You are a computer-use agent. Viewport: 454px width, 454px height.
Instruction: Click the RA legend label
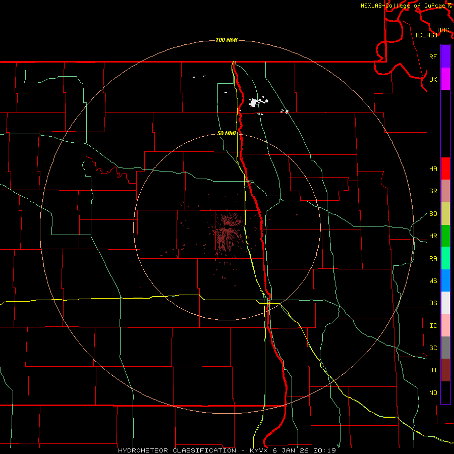[x=433, y=259]
